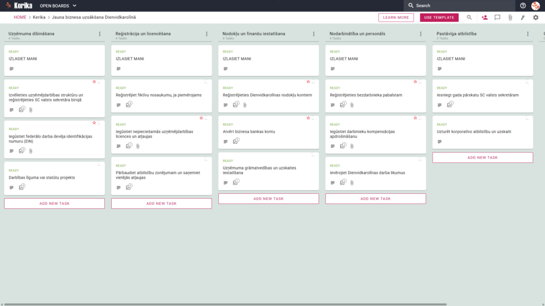This screenshot has height=306, width=545.
Task: Toggle star on Iegūstiet federālo darba devēja card
Action: 94,123
